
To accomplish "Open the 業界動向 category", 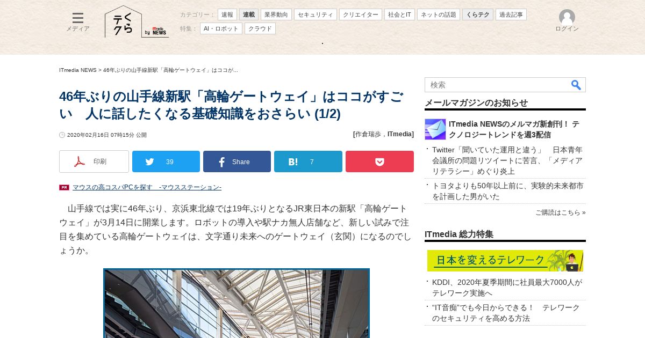I will (x=276, y=14).
